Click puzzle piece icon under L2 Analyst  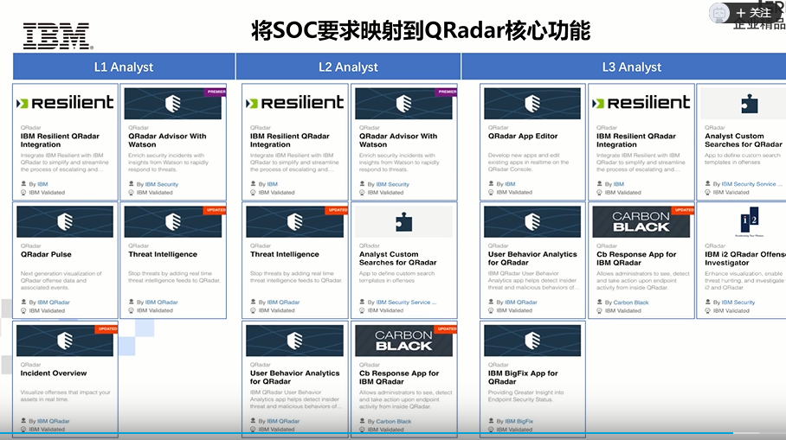[x=403, y=222]
